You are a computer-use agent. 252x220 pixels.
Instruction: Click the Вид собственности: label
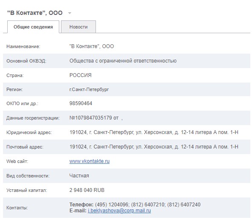[x=28, y=176]
